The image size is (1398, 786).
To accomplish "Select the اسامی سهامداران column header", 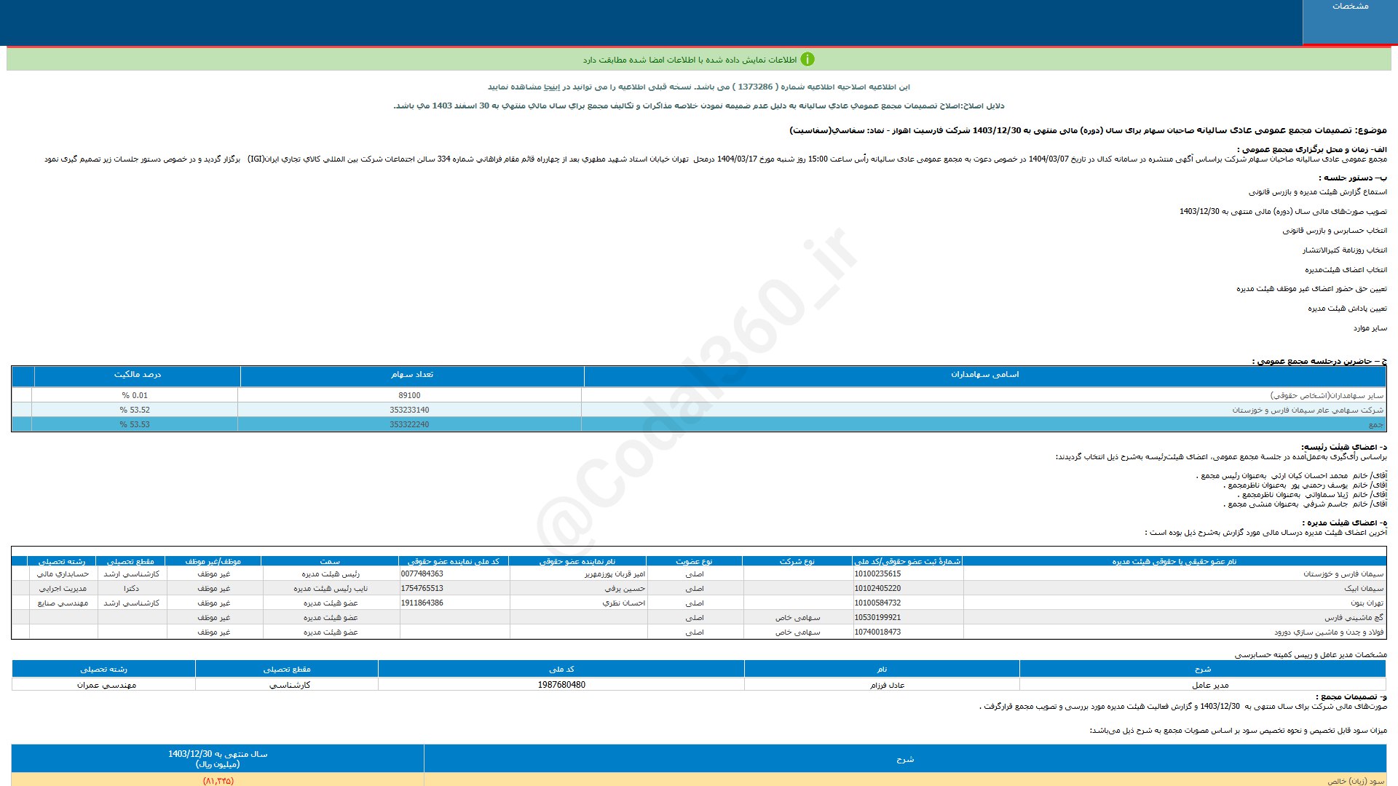I will pos(984,375).
